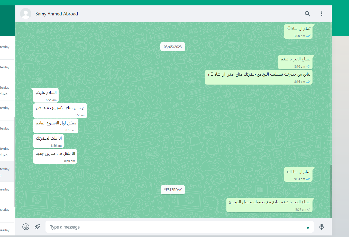Focus the Type a message field
Viewport: 349px width, 237px height.
click(x=180, y=227)
